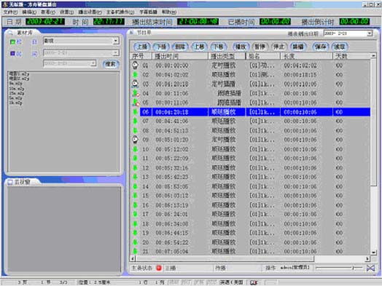Screen dimensions: 382x286
Task: Click the playlist horizontal scrollbar left arrow
Action: click(x=133, y=259)
